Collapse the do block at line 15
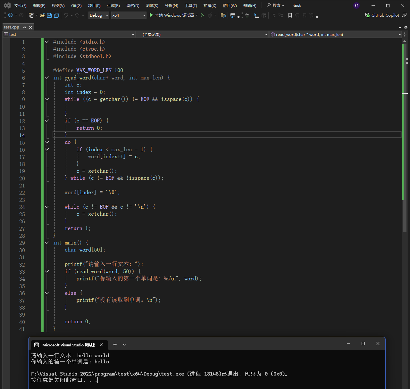 point(47,142)
